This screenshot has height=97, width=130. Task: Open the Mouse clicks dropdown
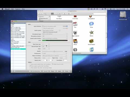(x=46, y=58)
